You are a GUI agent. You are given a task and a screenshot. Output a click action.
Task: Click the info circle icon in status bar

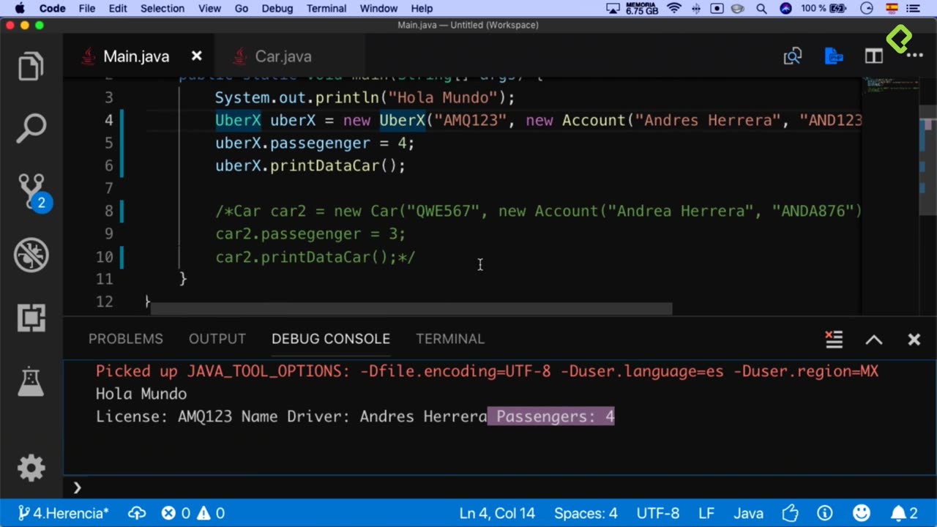(825, 513)
